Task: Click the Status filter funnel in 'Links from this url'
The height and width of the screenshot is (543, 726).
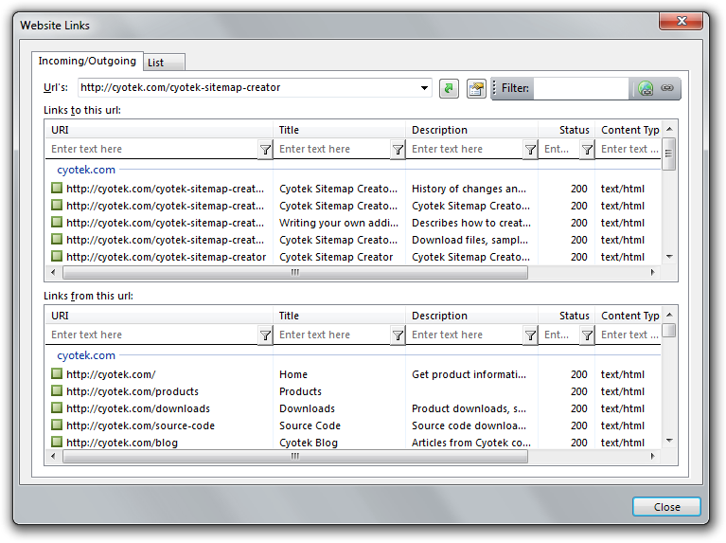Action: pos(587,335)
